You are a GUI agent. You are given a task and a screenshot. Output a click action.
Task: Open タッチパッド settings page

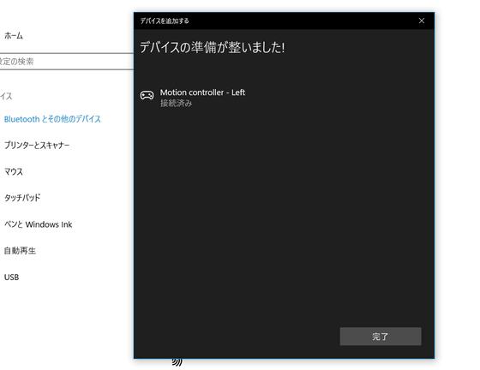click(x=22, y=198)
